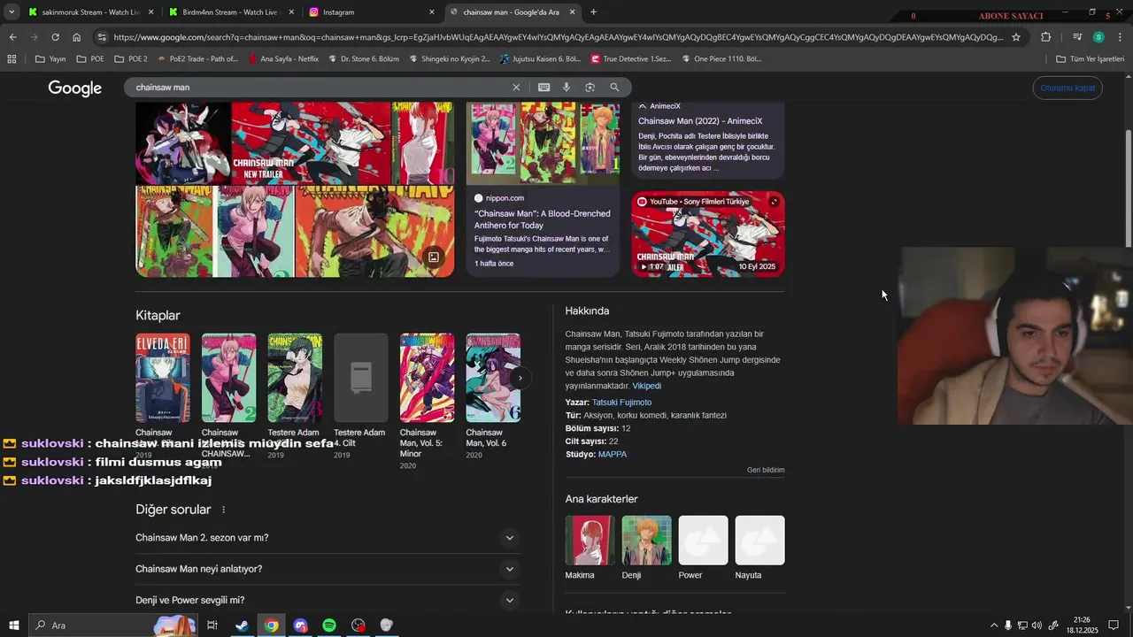
Task: Open Spotify from the taskbar
Action: point(329,625)
